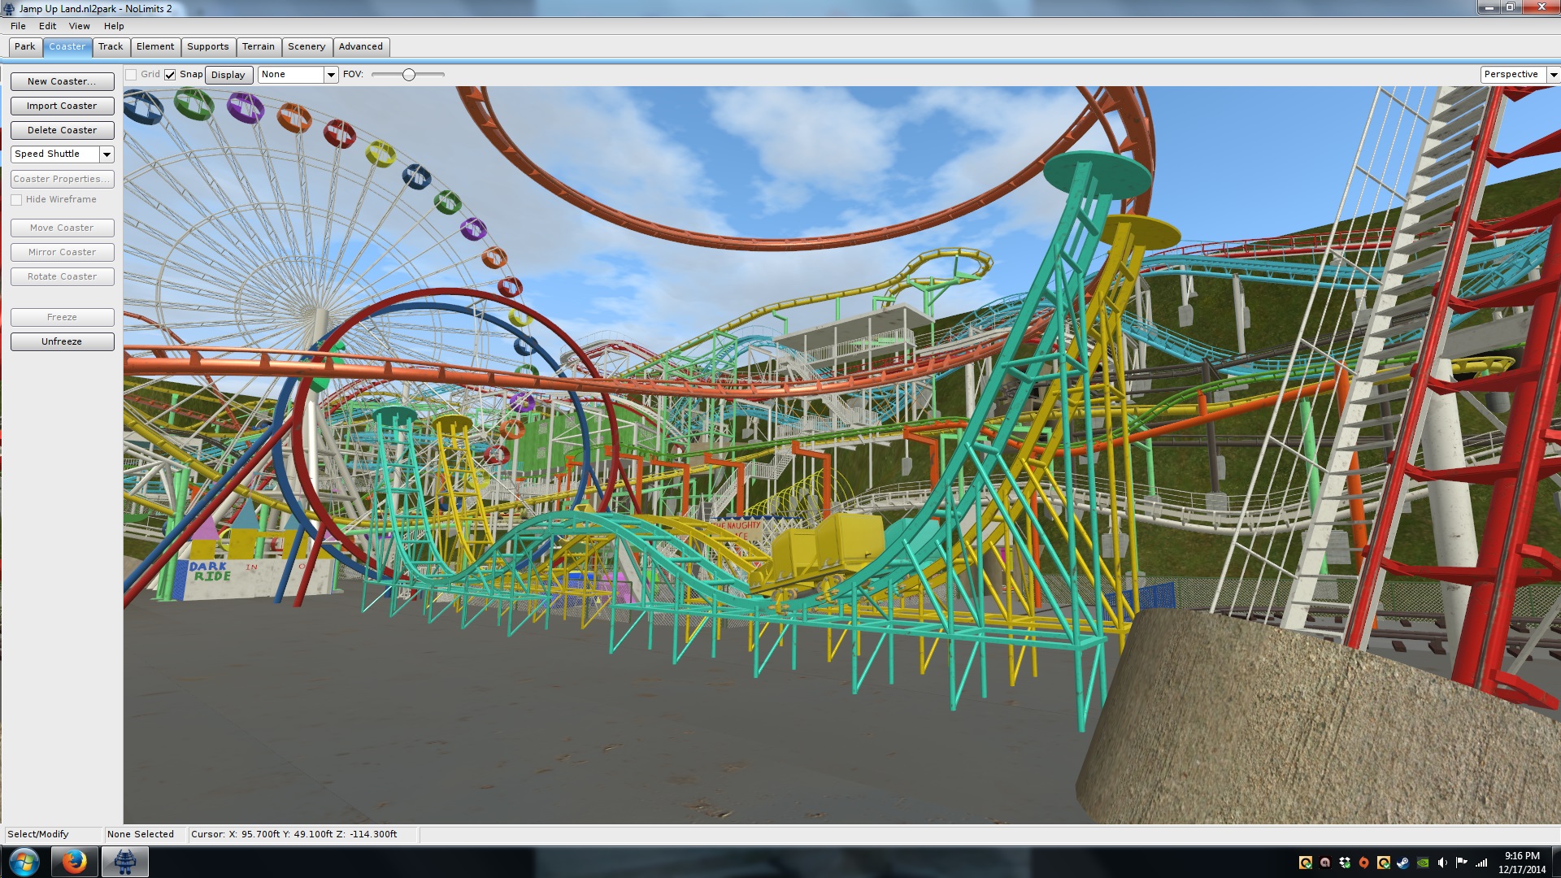Click the volume speaker tray icon
The image size is (1561, 878).
1442,863
